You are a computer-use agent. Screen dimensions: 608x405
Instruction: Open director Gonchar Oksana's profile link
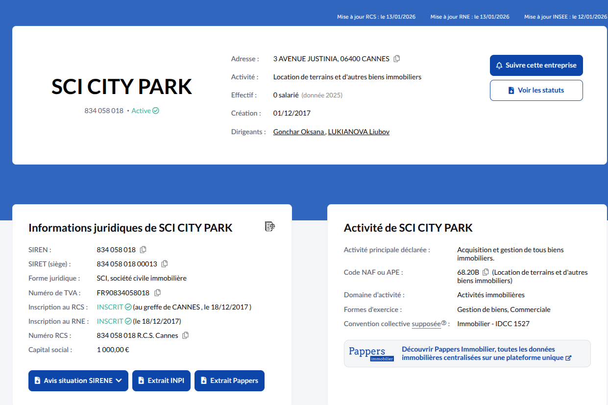299,132
